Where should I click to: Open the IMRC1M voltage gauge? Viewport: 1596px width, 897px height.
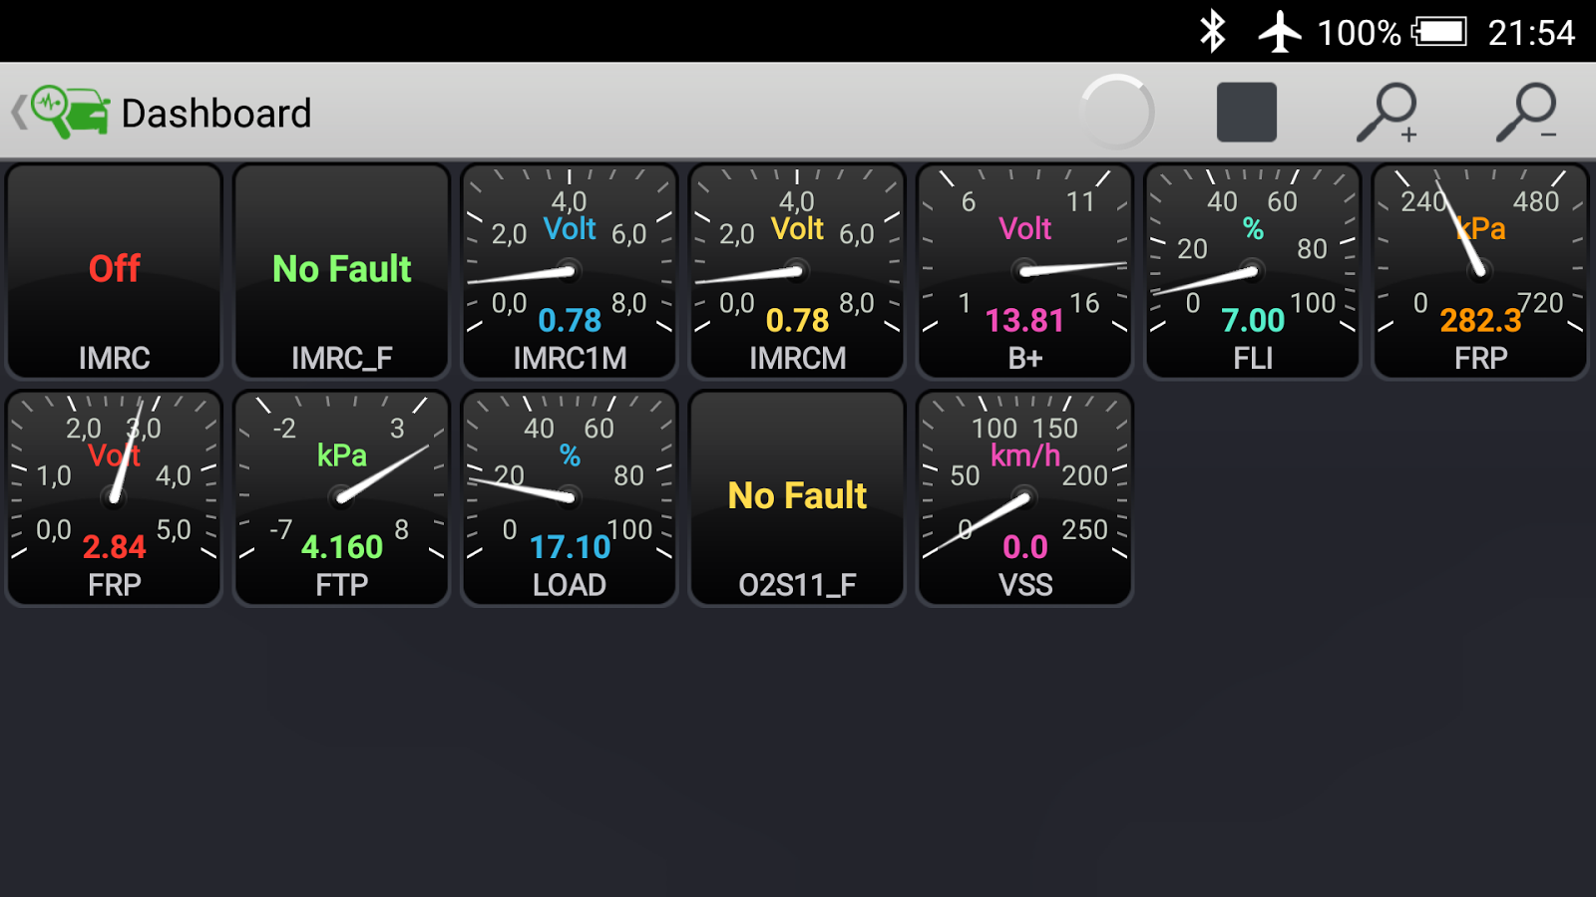pos(569,271)
